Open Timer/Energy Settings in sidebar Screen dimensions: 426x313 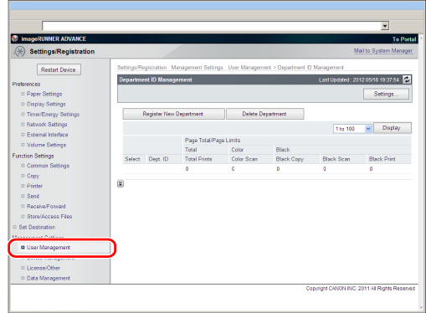pyautogui.click(x=53, y=115)
